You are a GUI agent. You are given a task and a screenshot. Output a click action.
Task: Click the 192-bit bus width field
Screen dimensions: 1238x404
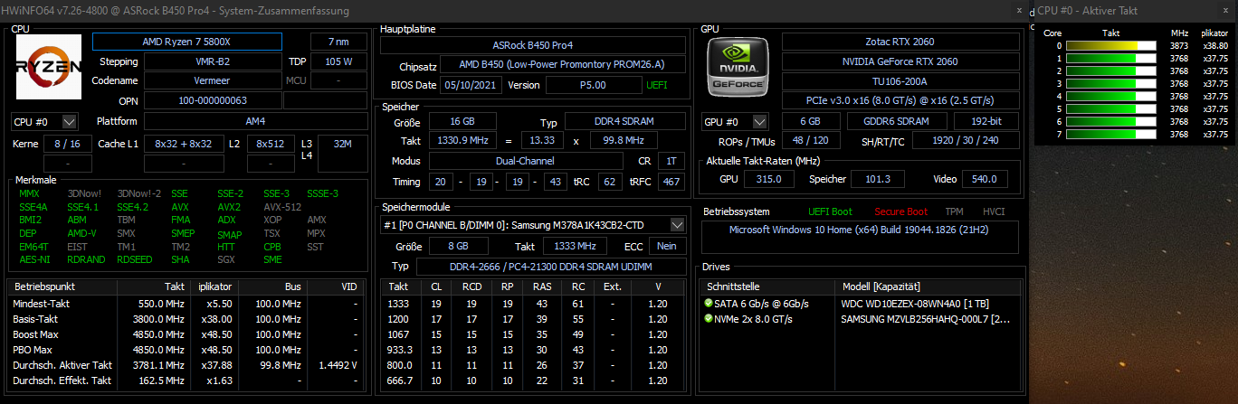point(985,121)
